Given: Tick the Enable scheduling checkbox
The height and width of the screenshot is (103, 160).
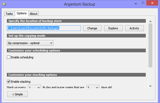Looking at the screenshot, I should (x=9, y=57).
